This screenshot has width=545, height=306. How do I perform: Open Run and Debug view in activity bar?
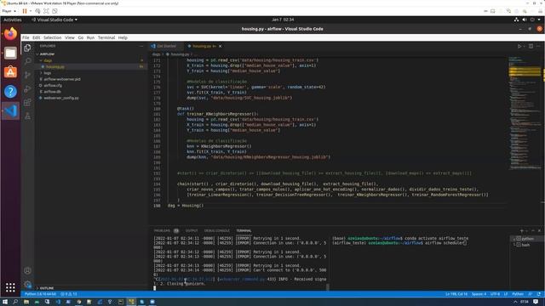point(27,88)
